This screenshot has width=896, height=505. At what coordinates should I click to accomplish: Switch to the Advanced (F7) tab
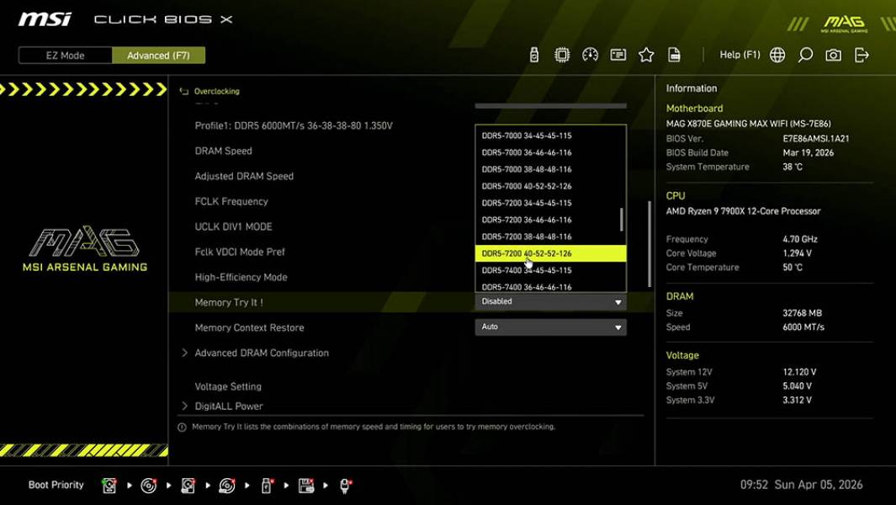tap(158, 55)
